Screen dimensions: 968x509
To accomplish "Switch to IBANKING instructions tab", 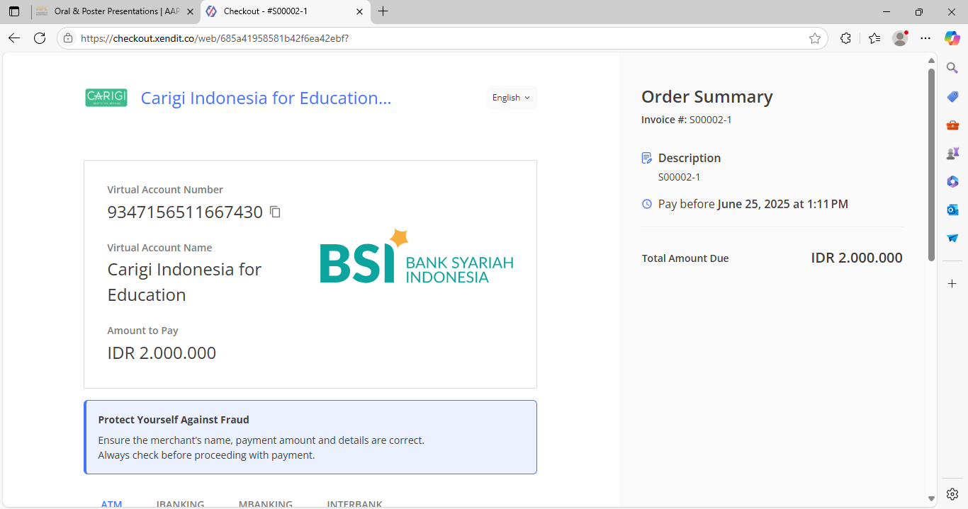I will point(180,504).
